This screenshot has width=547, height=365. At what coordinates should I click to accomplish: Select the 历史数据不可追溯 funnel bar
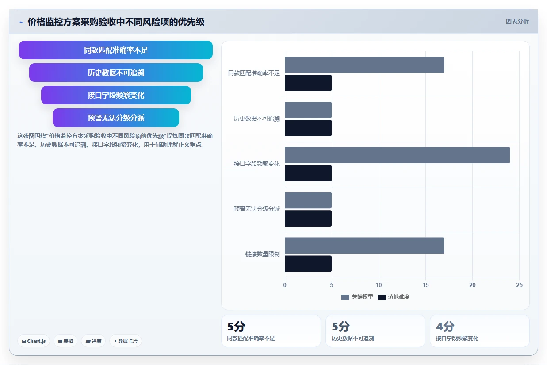[x=116, y=73]
